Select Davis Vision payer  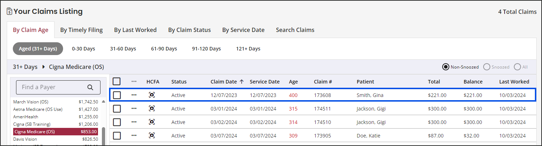(56, 139)
